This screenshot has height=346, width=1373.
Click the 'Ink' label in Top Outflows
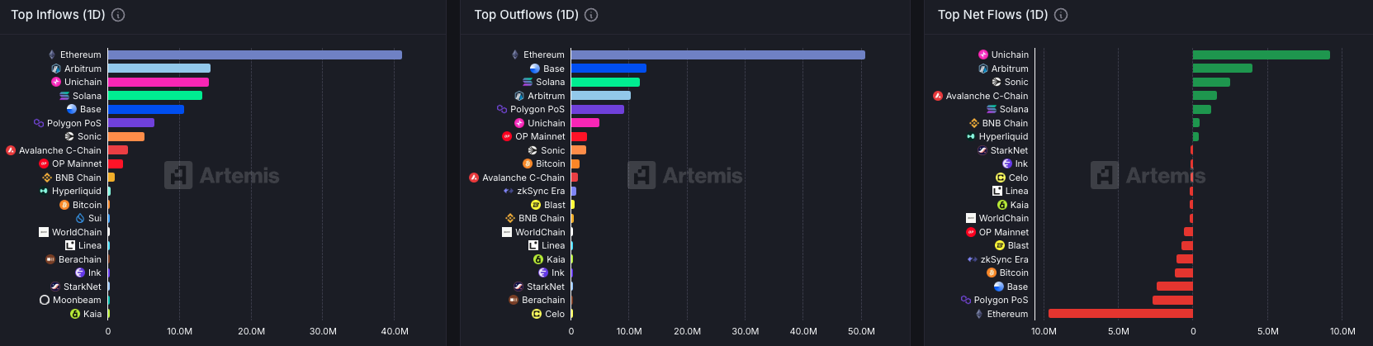(558, 273)
